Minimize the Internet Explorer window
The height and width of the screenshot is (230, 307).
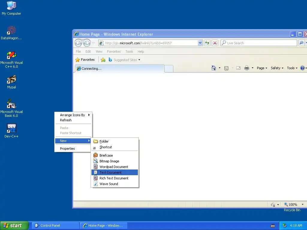pos(293,34)
